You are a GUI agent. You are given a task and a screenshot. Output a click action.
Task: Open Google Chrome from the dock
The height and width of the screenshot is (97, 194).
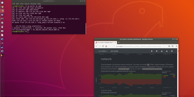pos(2,7)
